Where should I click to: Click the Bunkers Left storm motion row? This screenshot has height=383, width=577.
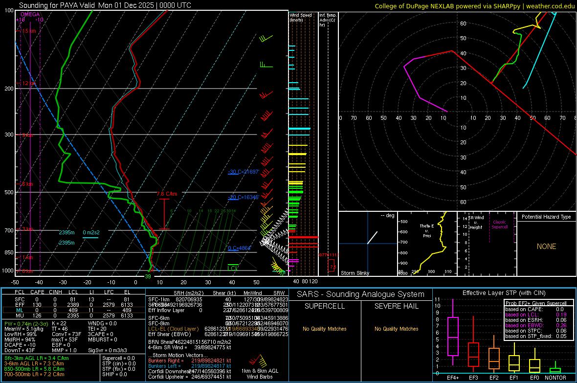(190, 366)
